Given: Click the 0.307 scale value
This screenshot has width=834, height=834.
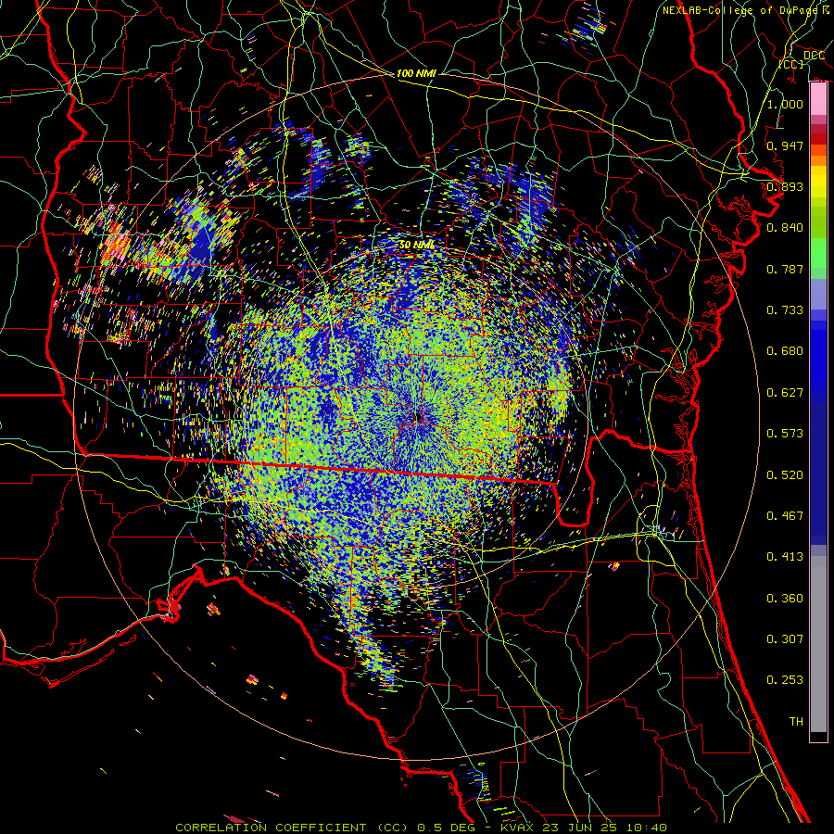Looking at the screenshot, I should pos(785,639).
